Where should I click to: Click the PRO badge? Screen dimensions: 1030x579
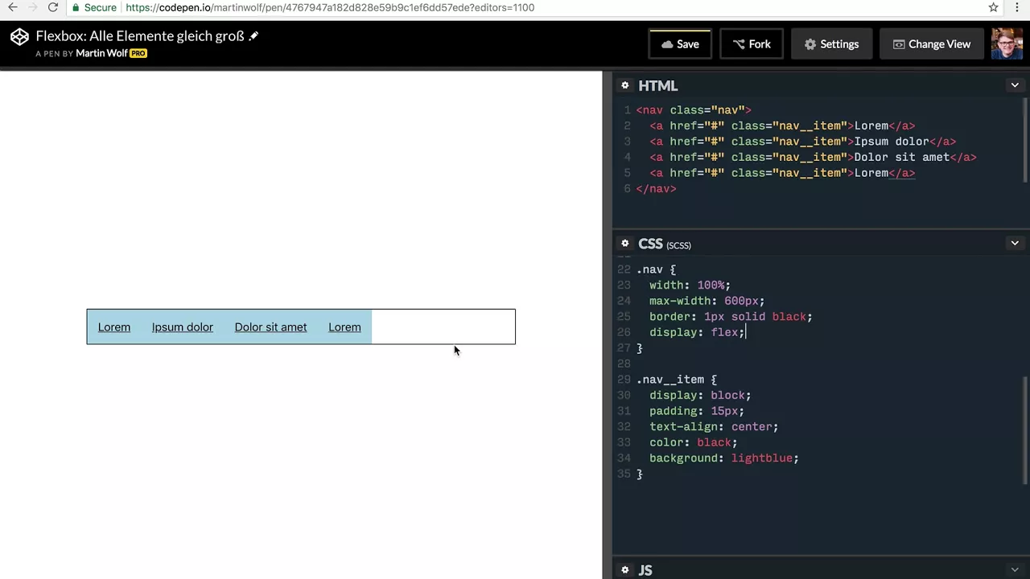(x=138, y=53)
